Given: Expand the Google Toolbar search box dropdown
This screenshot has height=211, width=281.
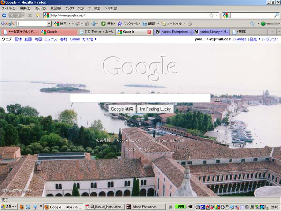Looking at the screenshot, I should point(49,23).
